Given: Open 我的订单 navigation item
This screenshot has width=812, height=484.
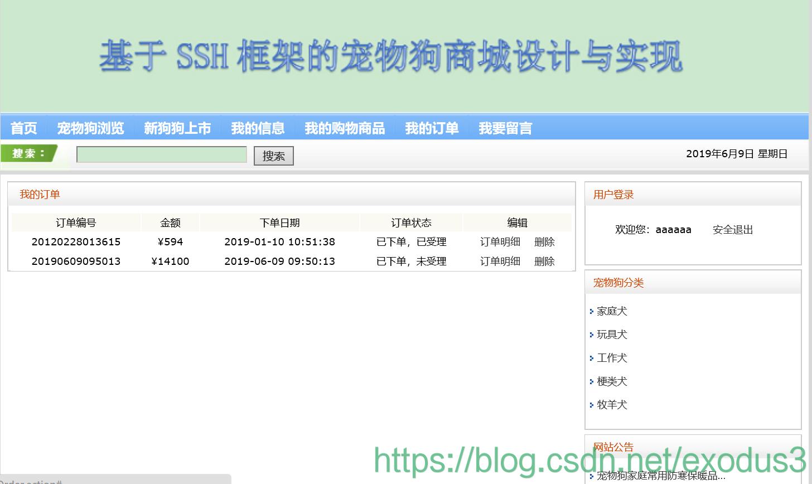Looking at the screenshot, I should (432, 128).
